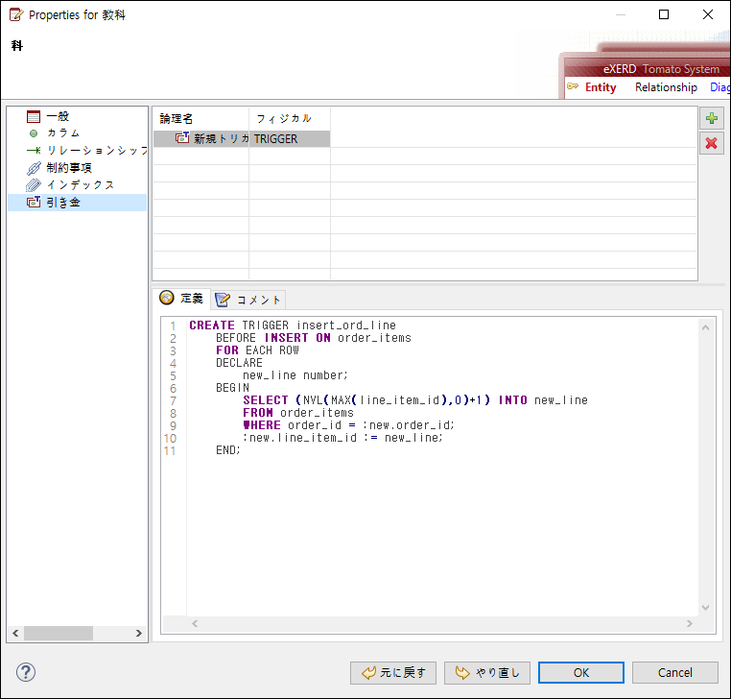Click the END; text on line 11
Viewport: 731px width, 699px height.
click(x=228, y=450)
